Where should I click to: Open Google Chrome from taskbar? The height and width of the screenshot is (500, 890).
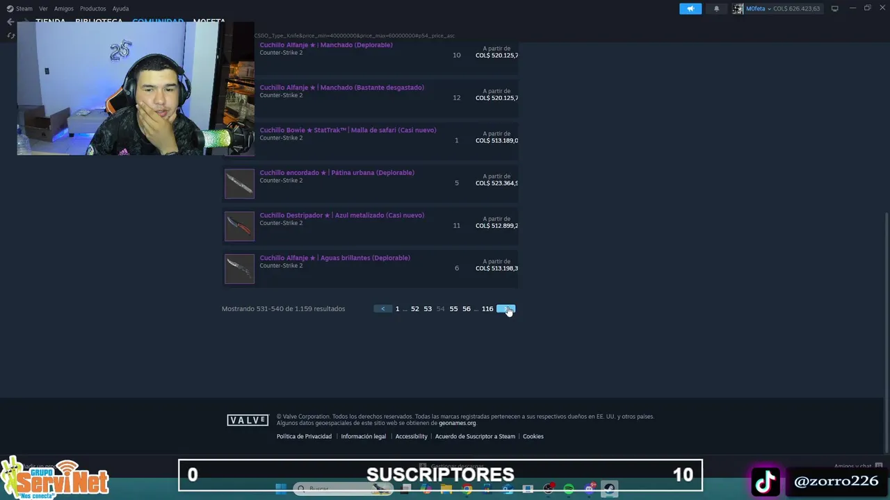(467, 489)
